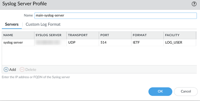Click the plus icon to add a server
The height and width of the screenshot is (101, 200).
tap(6, 69)
